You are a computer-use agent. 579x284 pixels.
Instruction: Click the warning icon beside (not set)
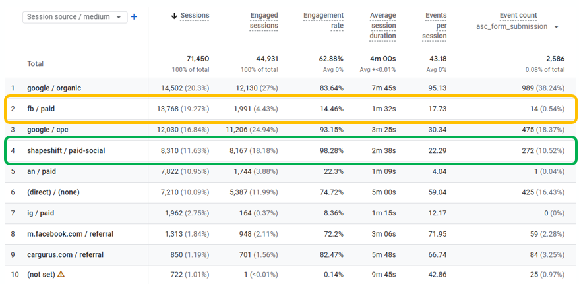(61, 274)
